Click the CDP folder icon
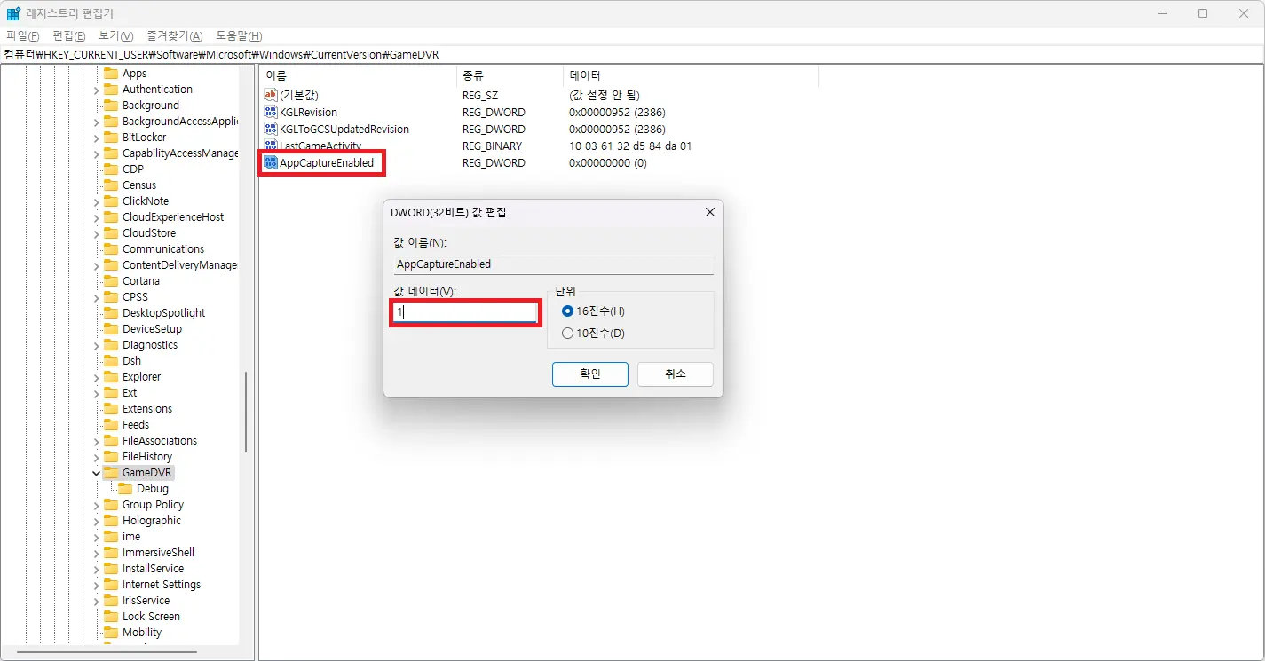This screenshot has height=661, width=1265. tap(111, 169)
